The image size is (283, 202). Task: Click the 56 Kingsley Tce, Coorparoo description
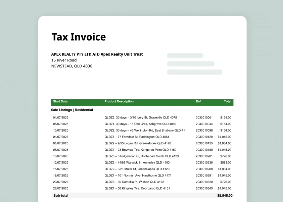click(x=137, y=188)
